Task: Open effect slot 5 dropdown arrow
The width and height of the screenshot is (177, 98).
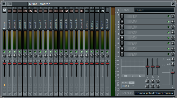Action: click(122, 38)
